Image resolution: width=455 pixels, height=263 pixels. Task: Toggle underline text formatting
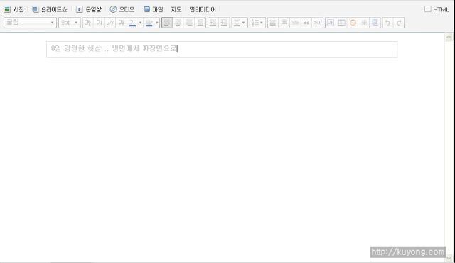coord(100,23)
